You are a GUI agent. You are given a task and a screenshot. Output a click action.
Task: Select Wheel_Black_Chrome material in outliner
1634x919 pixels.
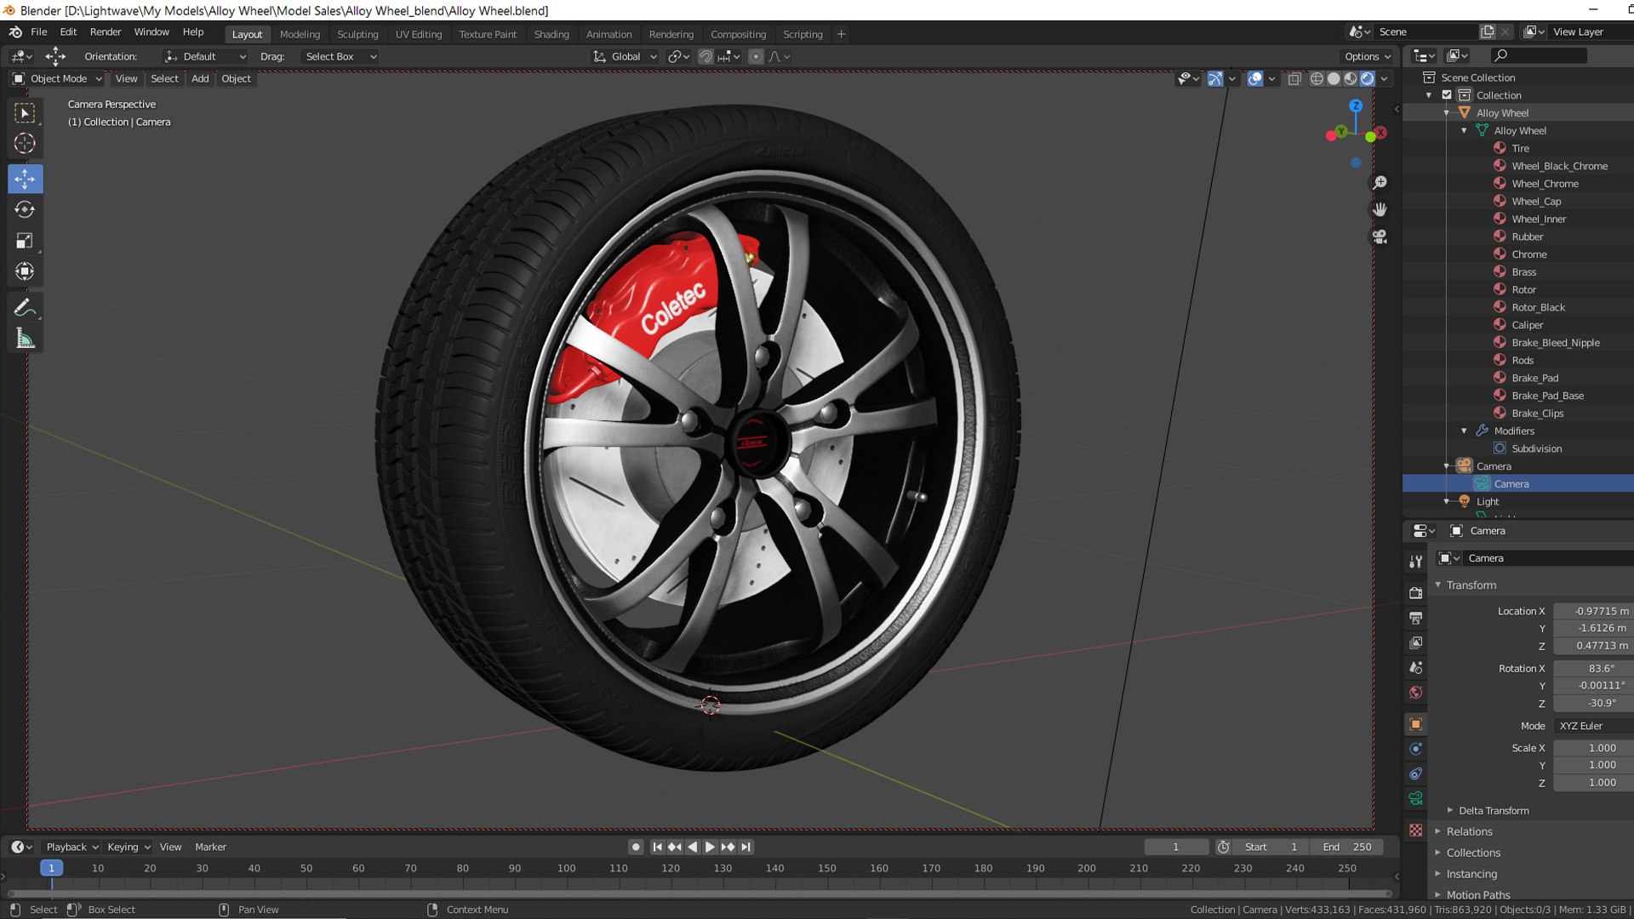(1559, 167)
